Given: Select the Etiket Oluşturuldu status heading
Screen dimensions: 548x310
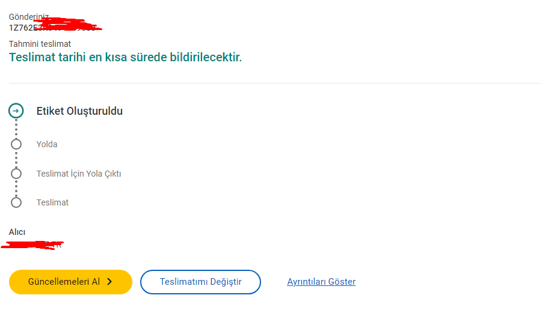Looking at the screenshot, I should pos(79,111).
